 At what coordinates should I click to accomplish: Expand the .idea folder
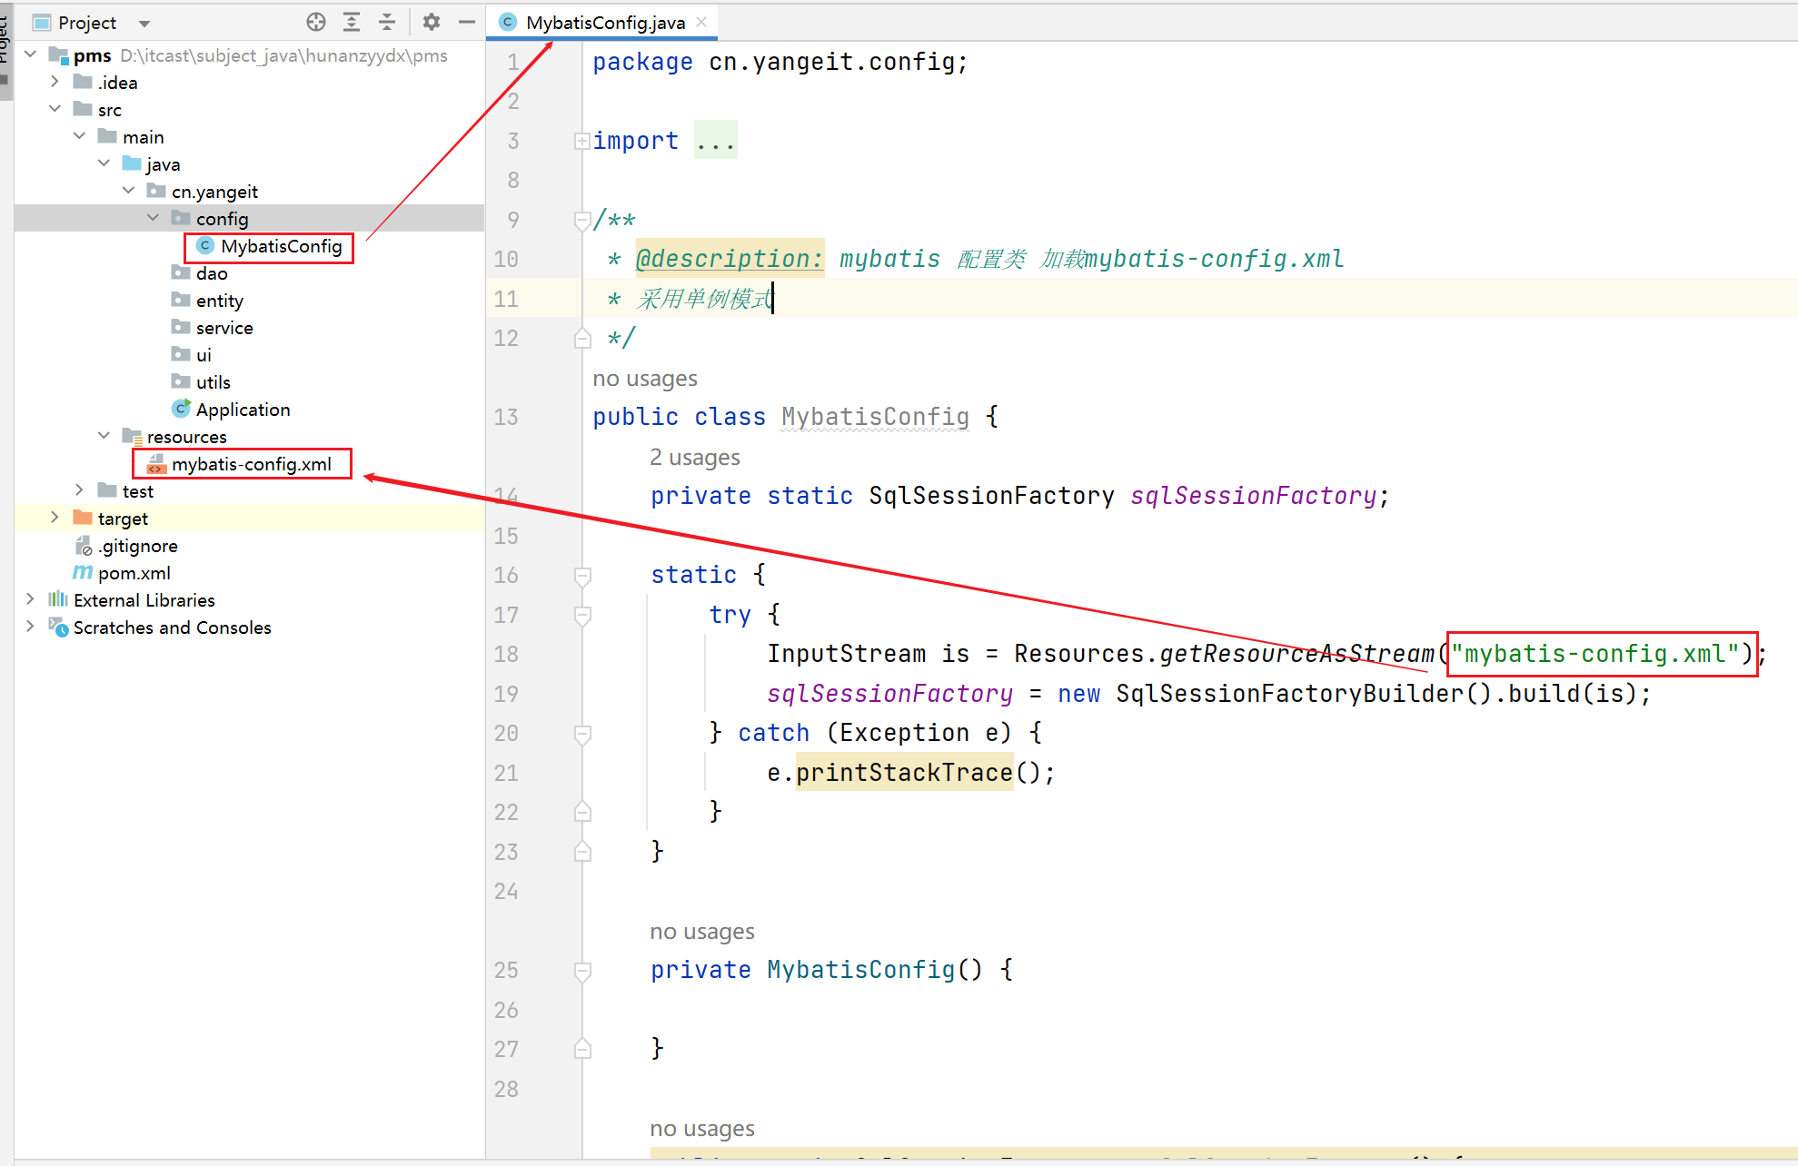click(55, 82)
